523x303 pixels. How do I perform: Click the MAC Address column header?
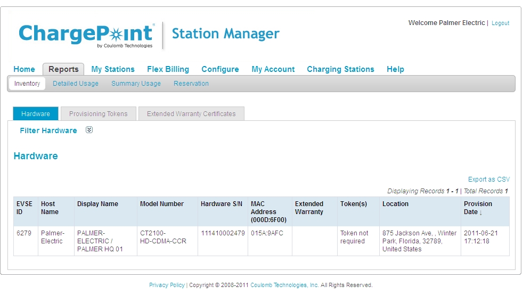(270, 211)
